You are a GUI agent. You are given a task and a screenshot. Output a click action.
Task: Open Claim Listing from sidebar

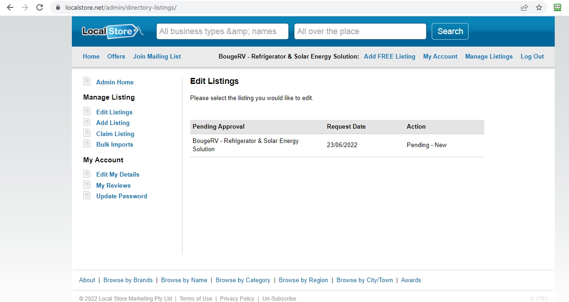coord(115,134)
